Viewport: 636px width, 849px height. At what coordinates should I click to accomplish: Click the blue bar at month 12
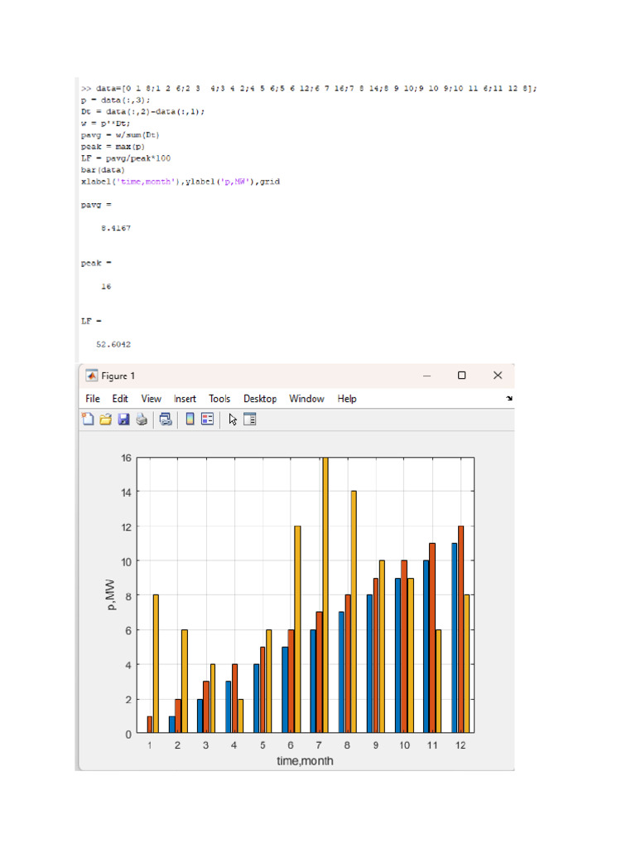pyautogui.click(x=454, y=638)
